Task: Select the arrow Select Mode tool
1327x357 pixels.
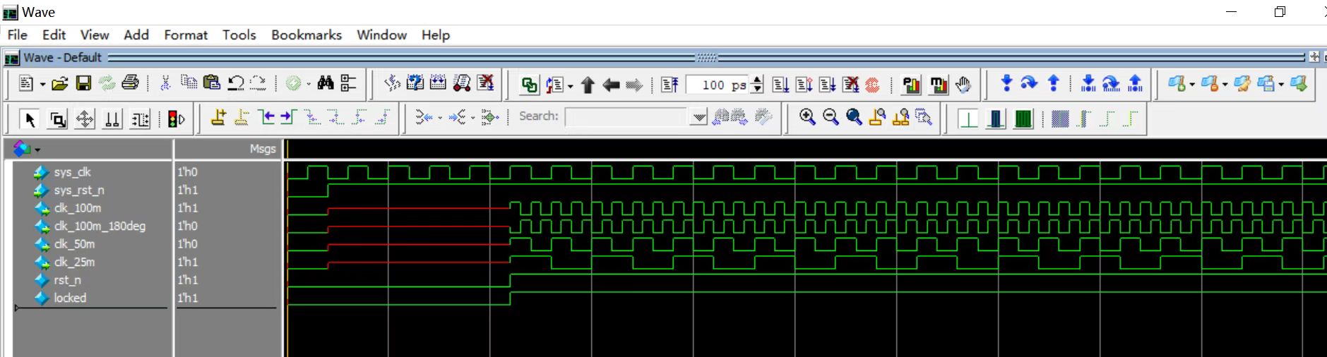Action: point(30,119)
